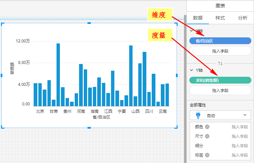
Task: Collapse the Y轴 section chevron
Action: tap(191, 70)
